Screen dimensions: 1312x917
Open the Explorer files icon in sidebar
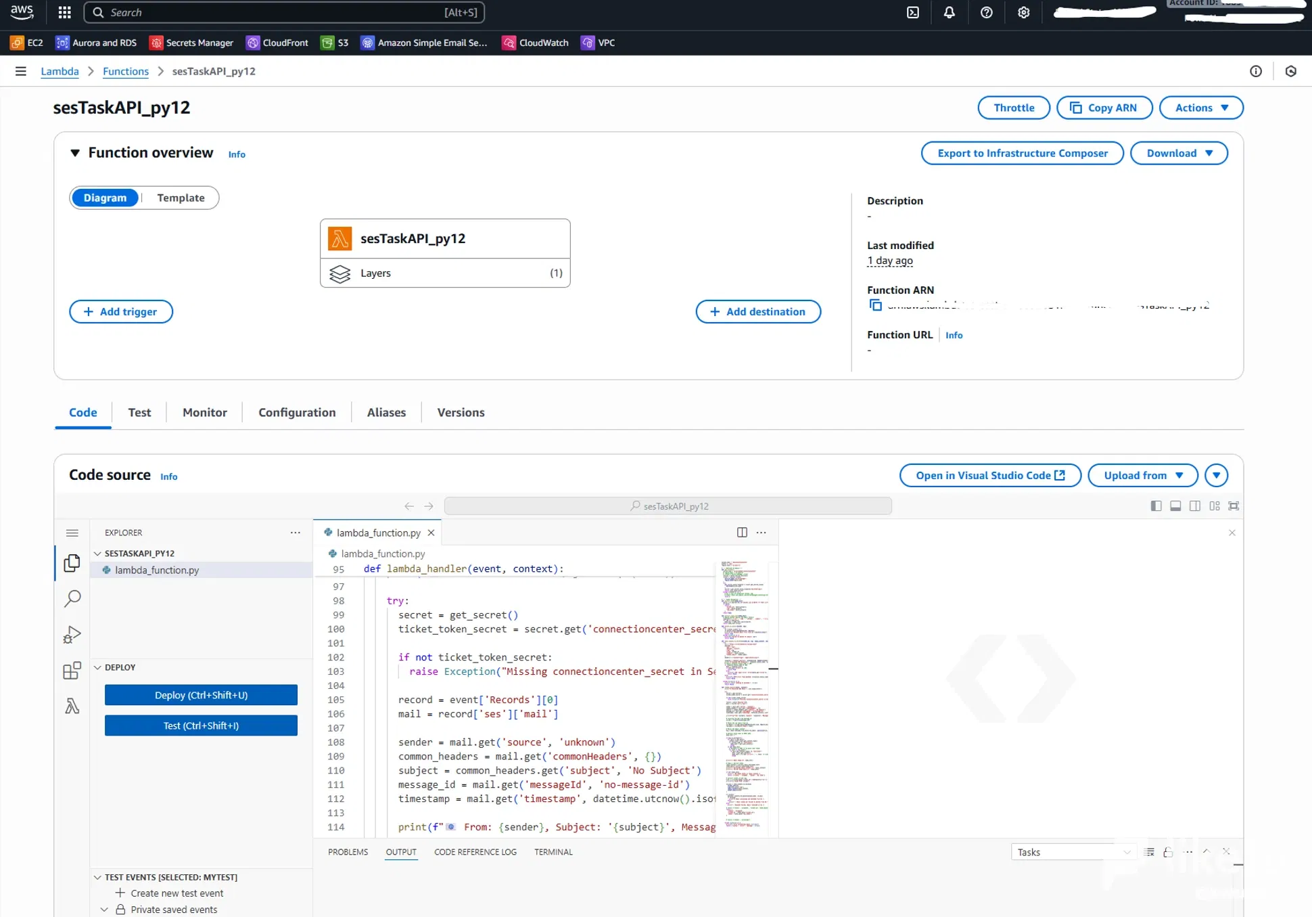(x=72, y=563)
